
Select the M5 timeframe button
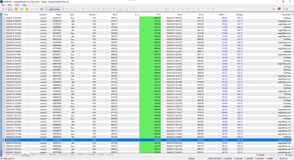click(178, 9)
